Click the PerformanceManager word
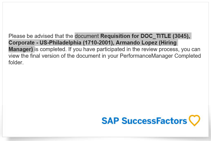211x141 pixels. (x=146, y=56)
